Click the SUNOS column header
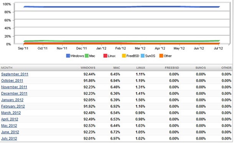This screenshot has width=234, height=143. (x=201, y=68)
